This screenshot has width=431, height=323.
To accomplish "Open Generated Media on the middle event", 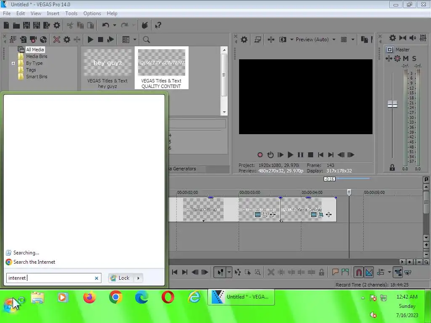I will (x=258, y=214).
